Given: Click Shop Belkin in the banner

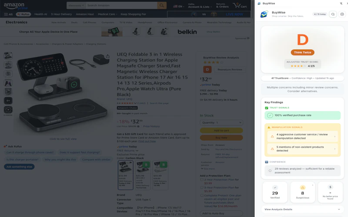Looking at the screenshot, I should (213, 32).
